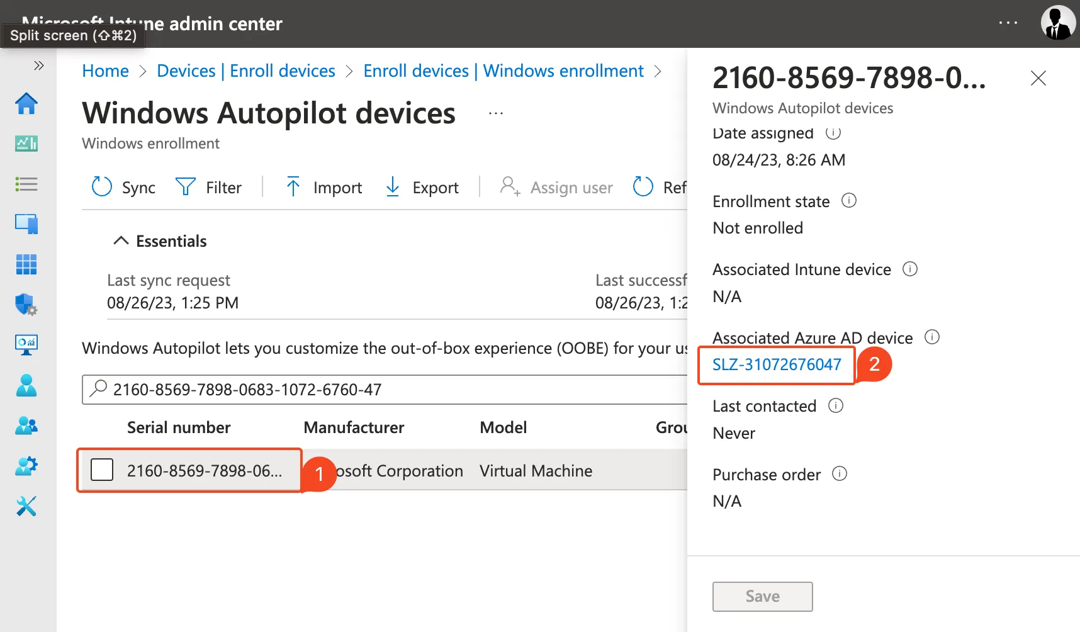The width and height of the screenshot is (1080, 632).
Task: Click the Not enrolled state value
Action: 758,228
